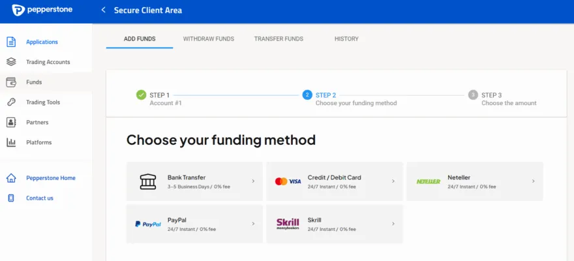Click the Step 3 Choose the amount marker

(x=473, y=95)
